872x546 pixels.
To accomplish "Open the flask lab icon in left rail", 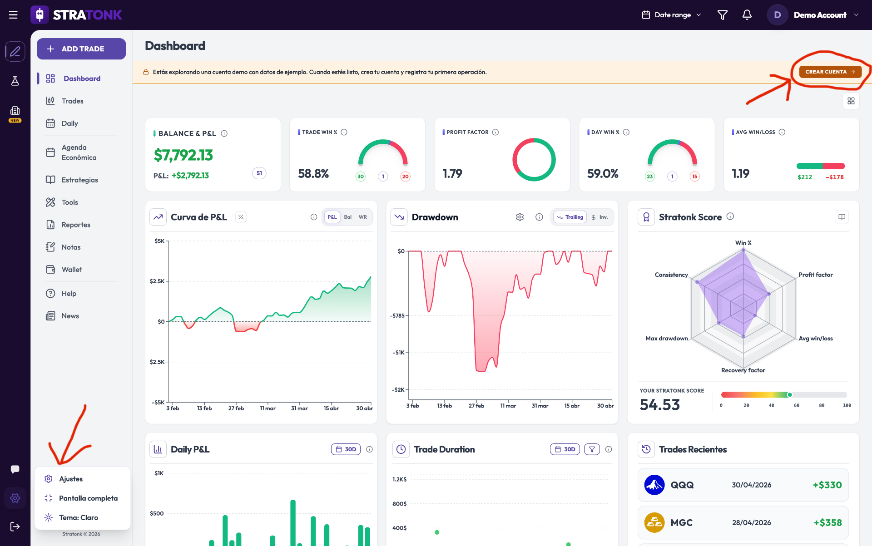I will 15,81.
